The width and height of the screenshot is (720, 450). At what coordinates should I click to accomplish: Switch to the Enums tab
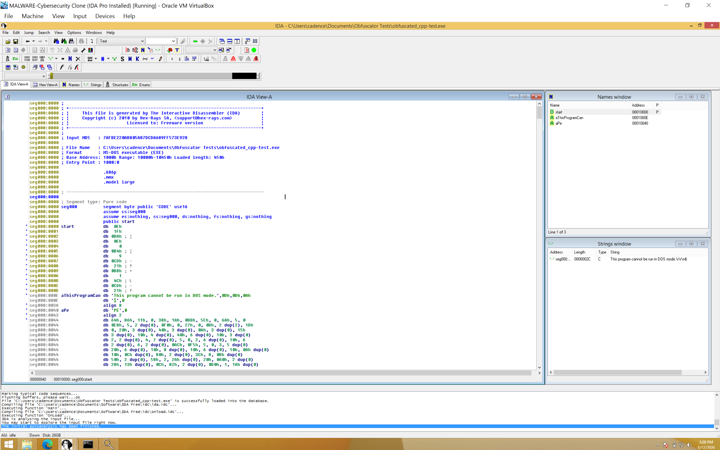pos(141,84)
